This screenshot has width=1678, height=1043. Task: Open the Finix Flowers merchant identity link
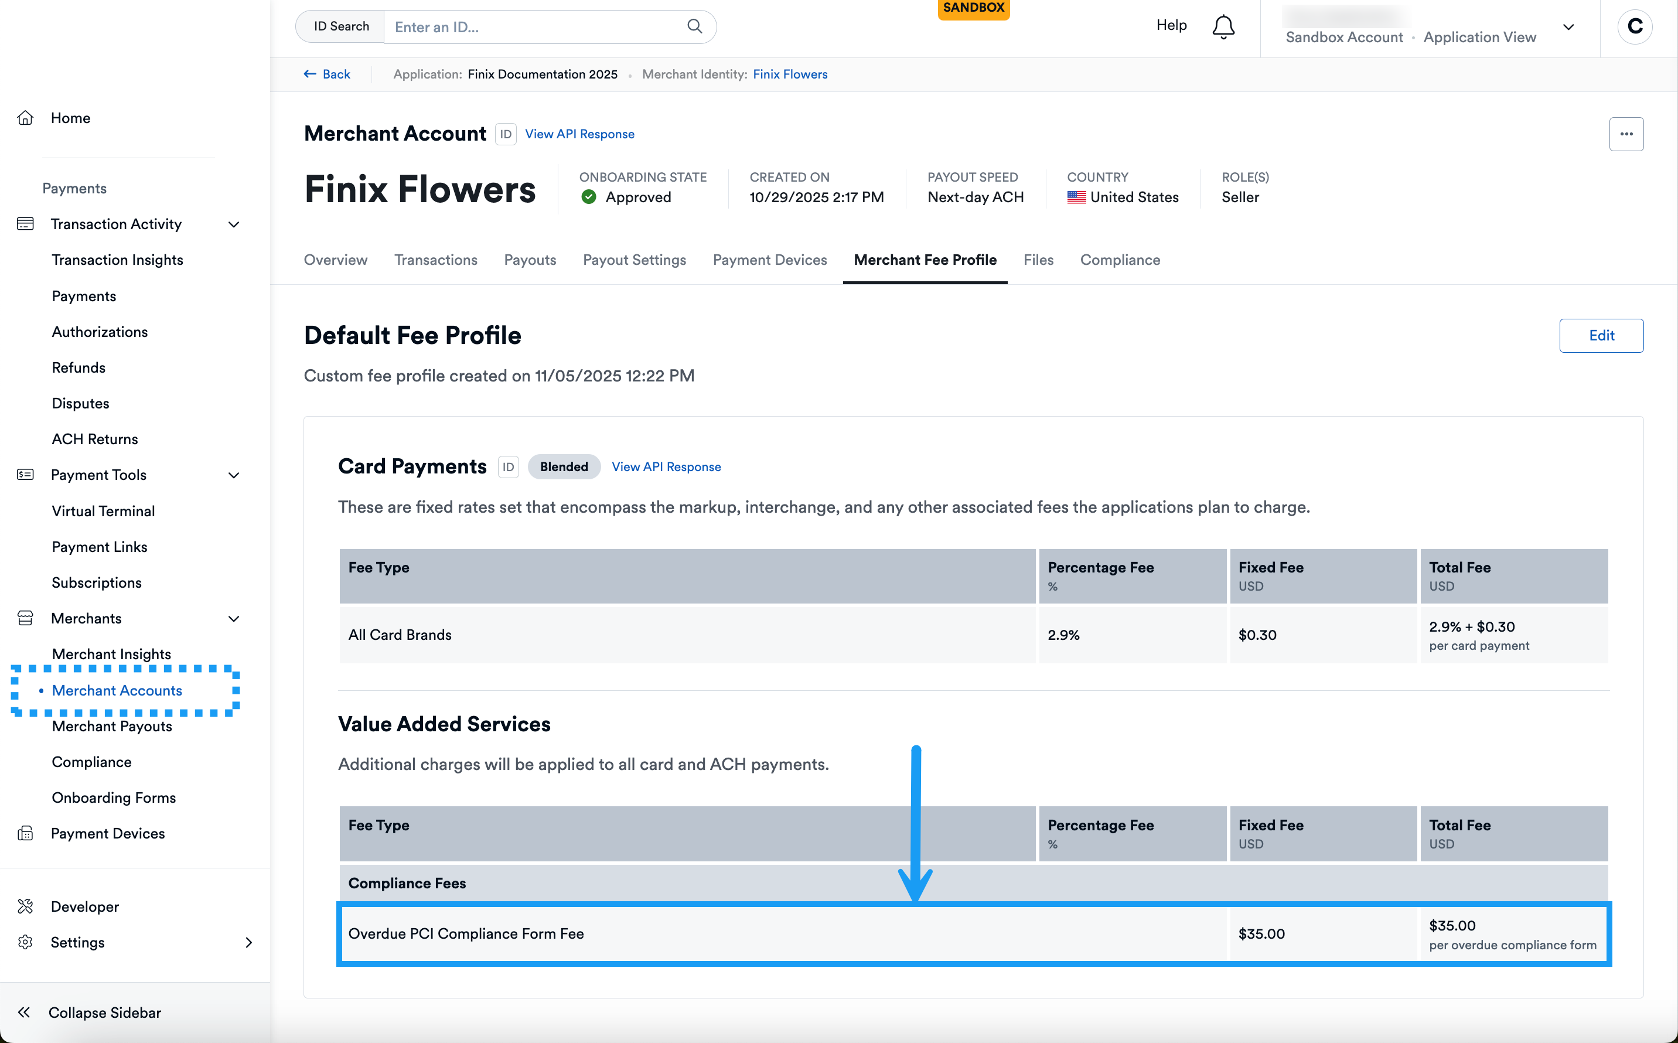tap(790, 74)
